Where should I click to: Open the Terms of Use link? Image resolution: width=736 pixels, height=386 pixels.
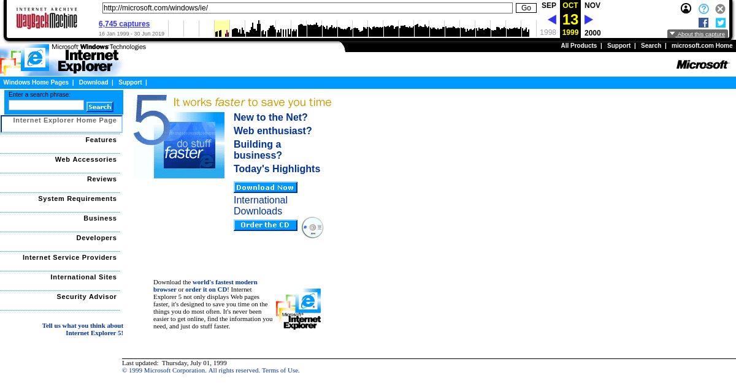click(280, 370)
